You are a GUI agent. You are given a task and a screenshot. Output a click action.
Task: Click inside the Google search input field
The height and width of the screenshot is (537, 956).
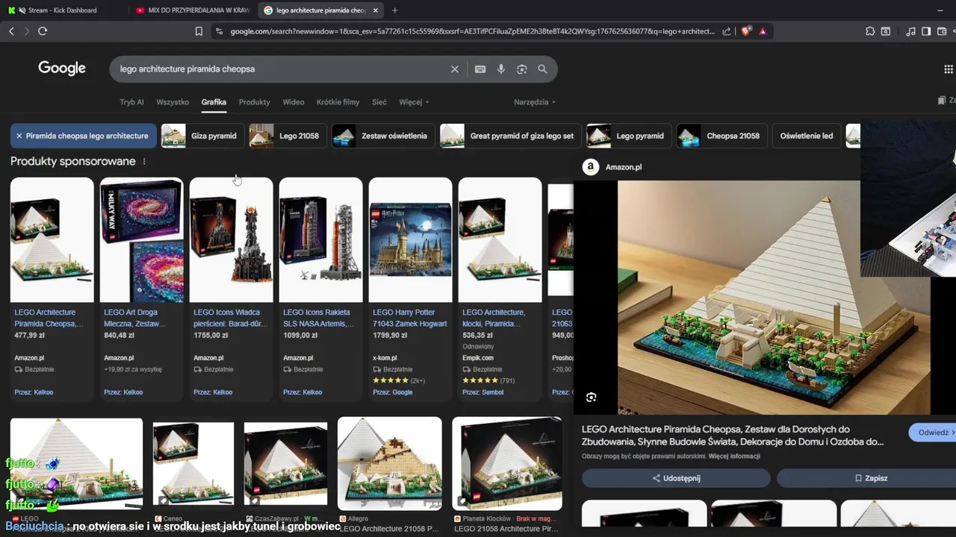coord(282,69)
